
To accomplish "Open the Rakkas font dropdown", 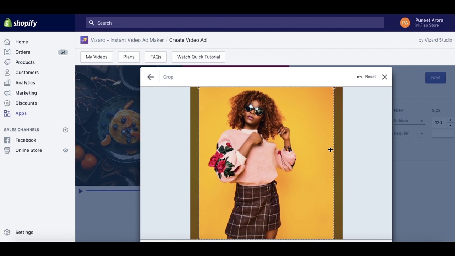I will tap(409, 121).
